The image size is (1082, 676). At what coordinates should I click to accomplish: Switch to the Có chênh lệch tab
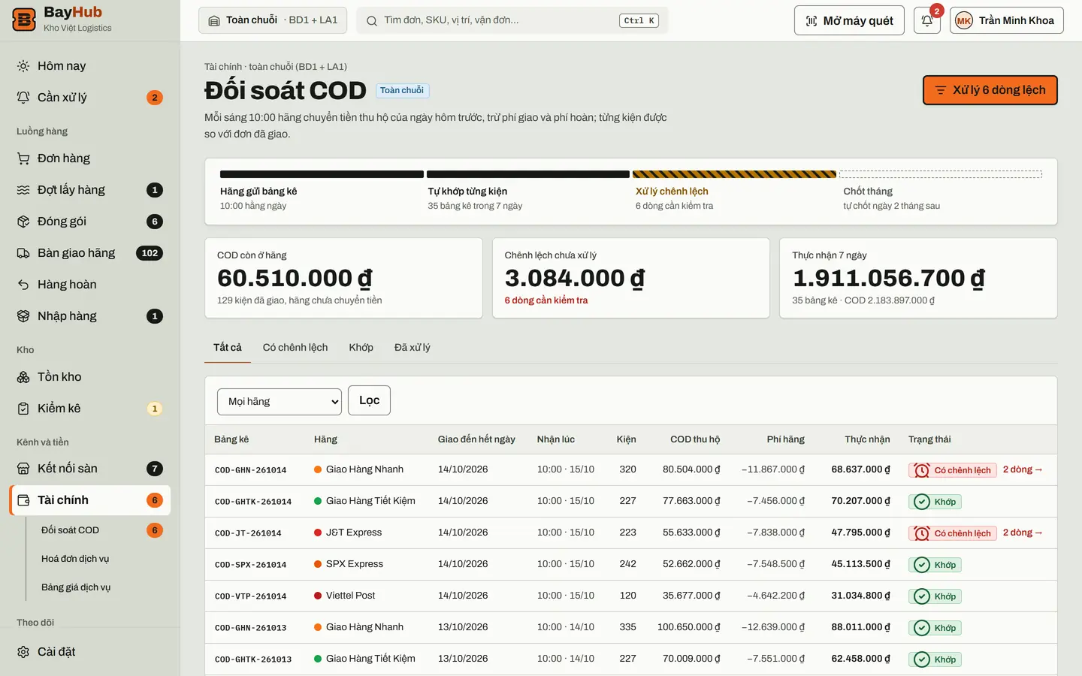click(295, 348)
